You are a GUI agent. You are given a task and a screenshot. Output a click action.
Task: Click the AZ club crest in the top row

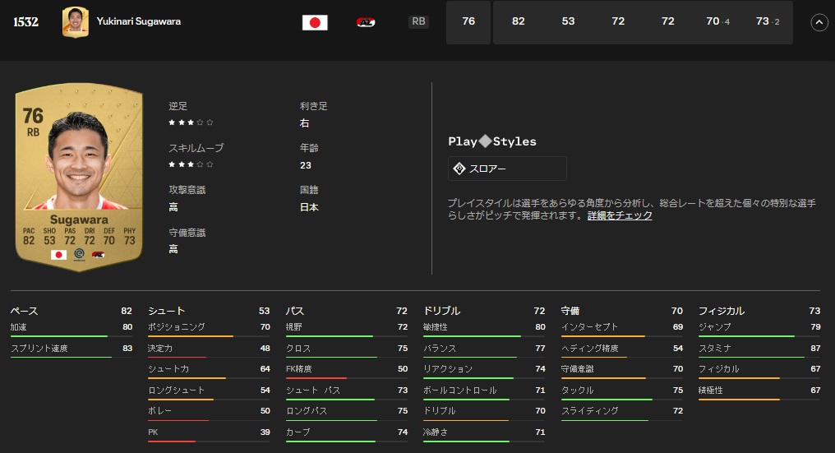pos(366,22)
